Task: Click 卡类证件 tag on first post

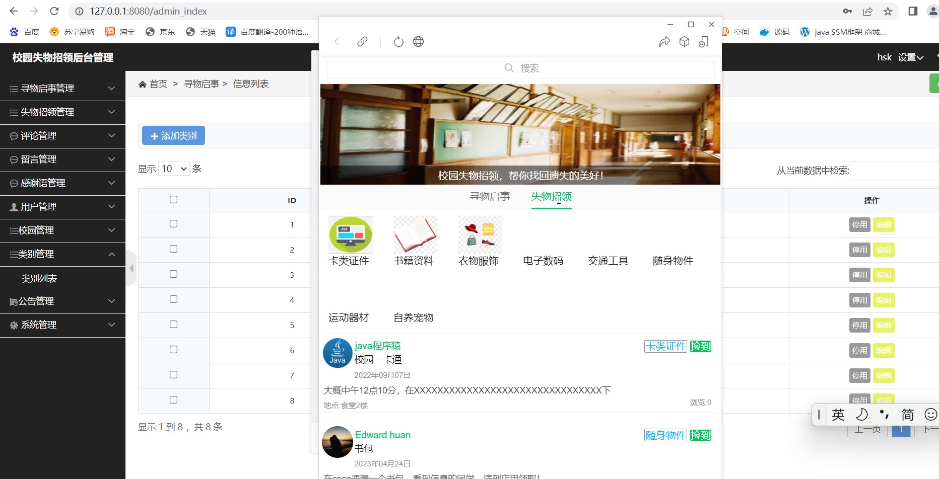Action: [665, 346]
